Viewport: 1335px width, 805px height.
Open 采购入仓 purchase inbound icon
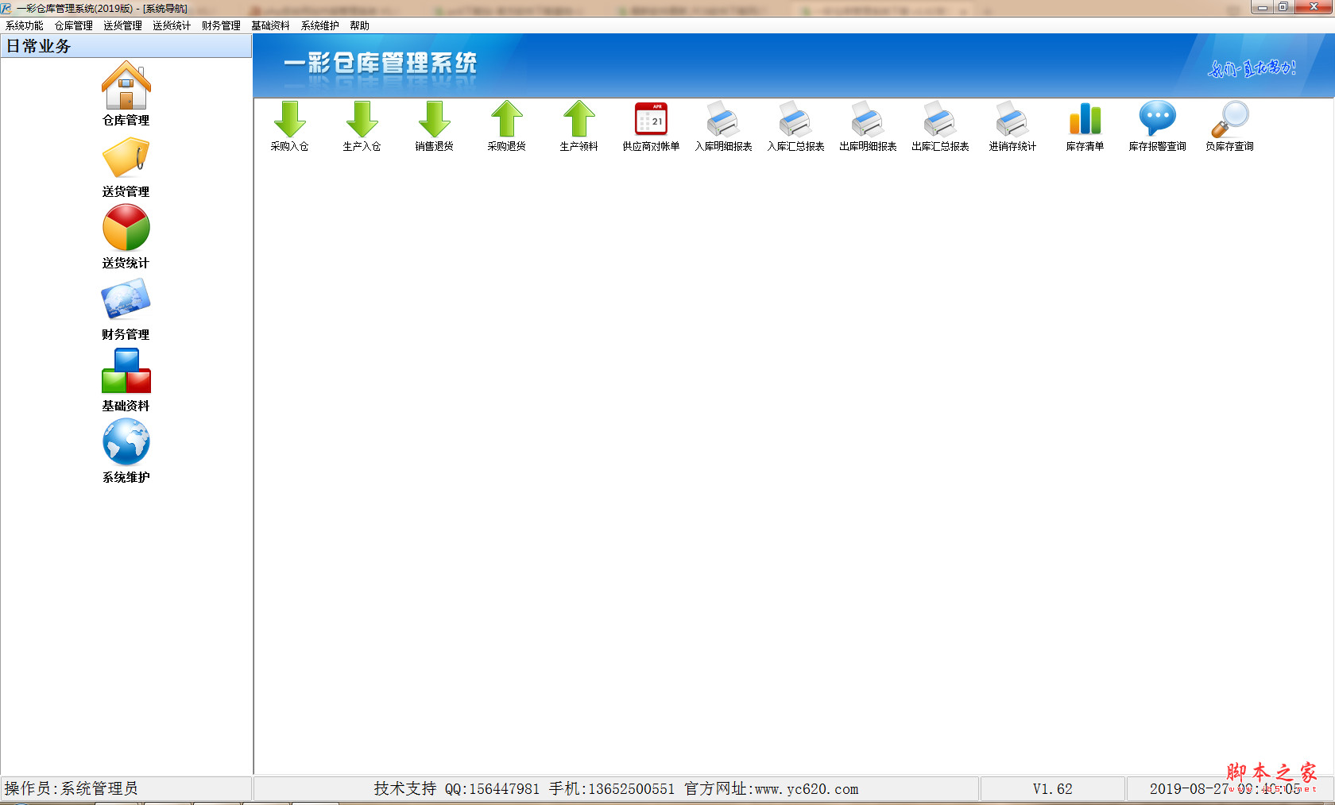(x=289, y=120)
